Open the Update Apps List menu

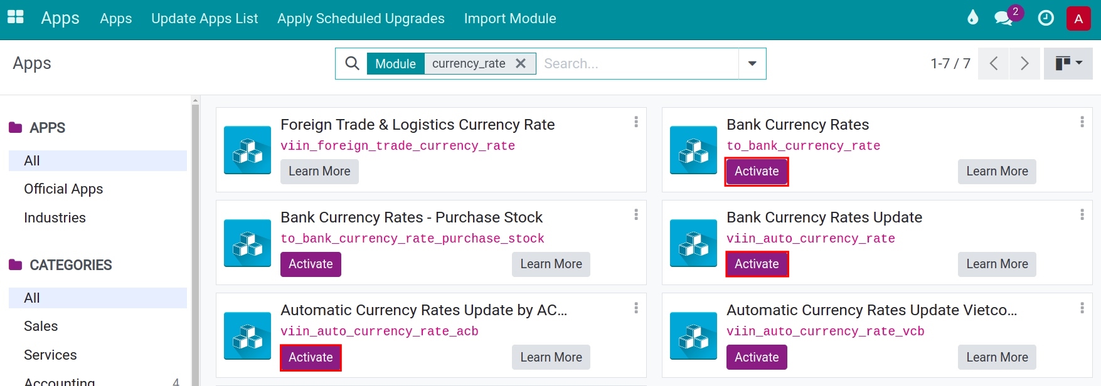tap(205, 19)
